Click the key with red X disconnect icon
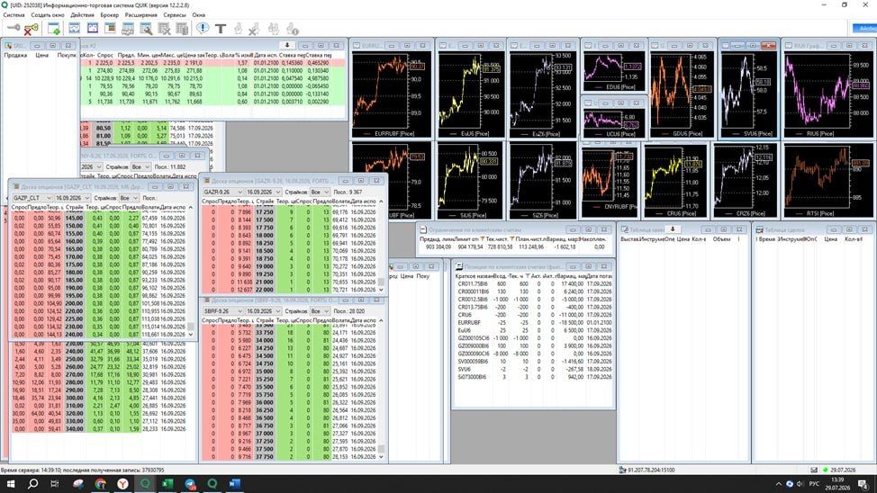Viewport: 877px width, 493px height. coord(32,29)
